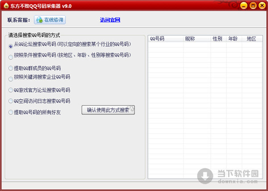Sort by 年龄 column header
Screen dimensions: 268x191
234,39
